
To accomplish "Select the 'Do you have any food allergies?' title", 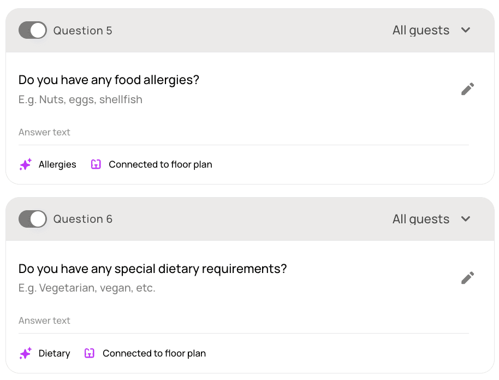I will click(109, 80).
